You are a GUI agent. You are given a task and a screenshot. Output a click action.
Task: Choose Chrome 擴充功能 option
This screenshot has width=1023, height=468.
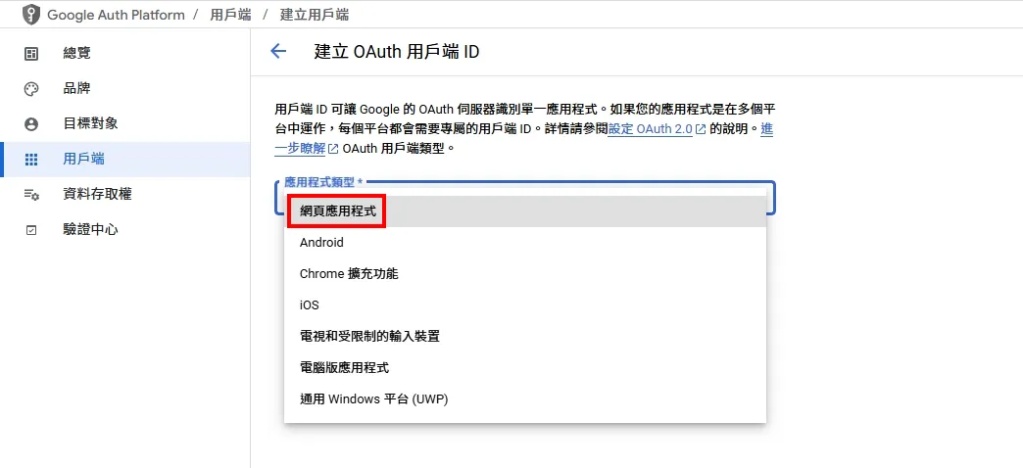[525, 274]
